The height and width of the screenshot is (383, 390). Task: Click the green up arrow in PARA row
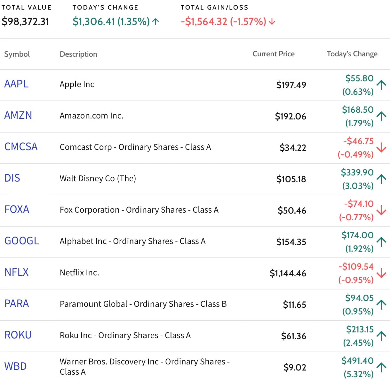click(381, 305)
